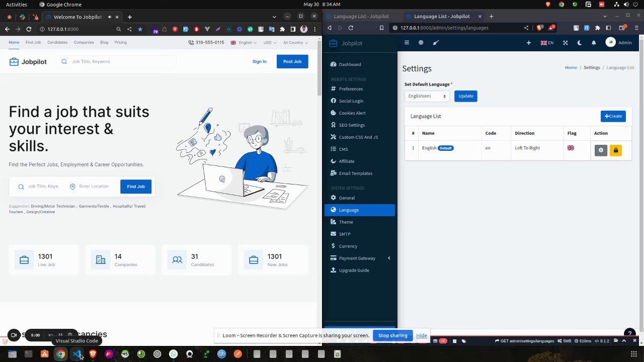
Task: Open Cookies Alert settings
Action: tap(360, 113)
